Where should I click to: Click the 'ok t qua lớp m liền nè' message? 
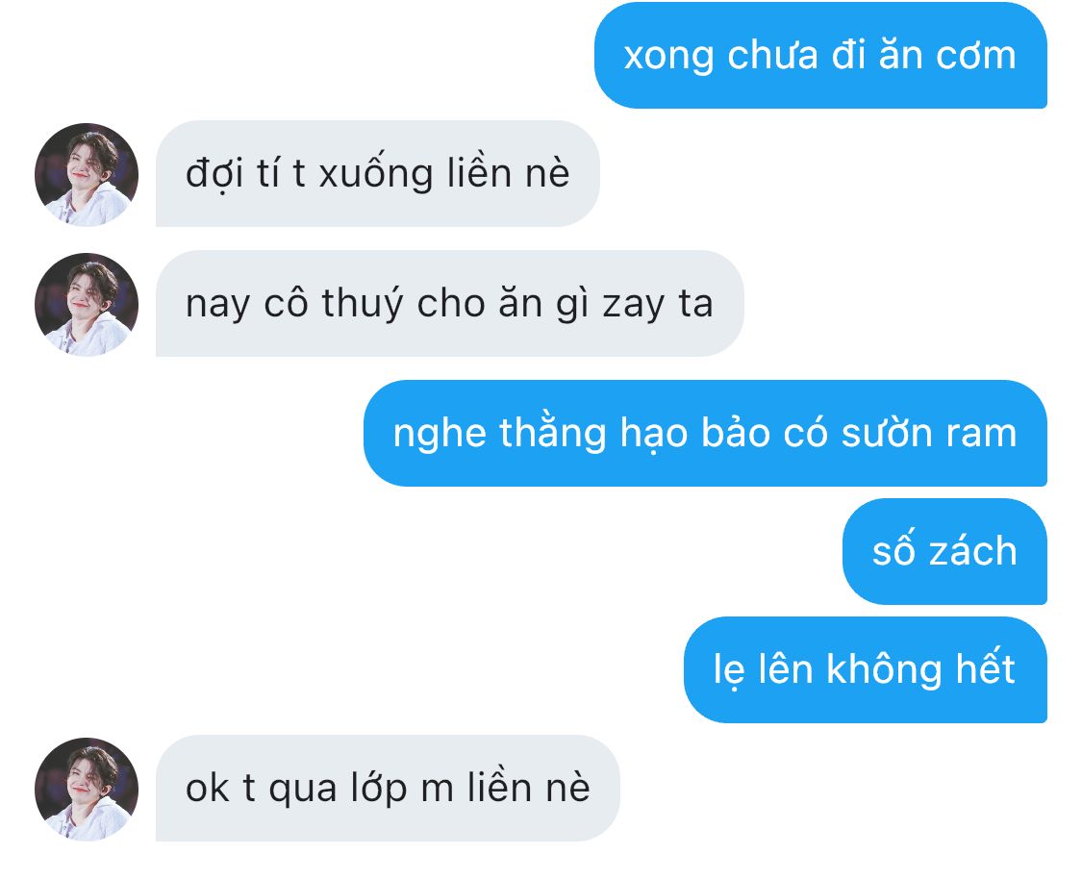(x=388, y=789)
